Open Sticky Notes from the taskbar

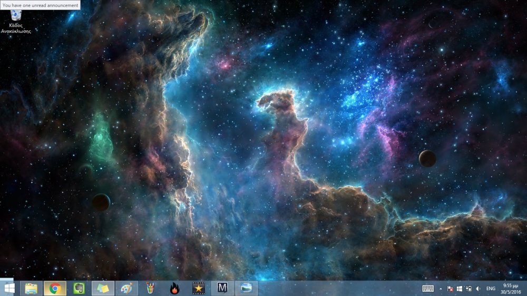pyautogui.click(x=103, y=288)
